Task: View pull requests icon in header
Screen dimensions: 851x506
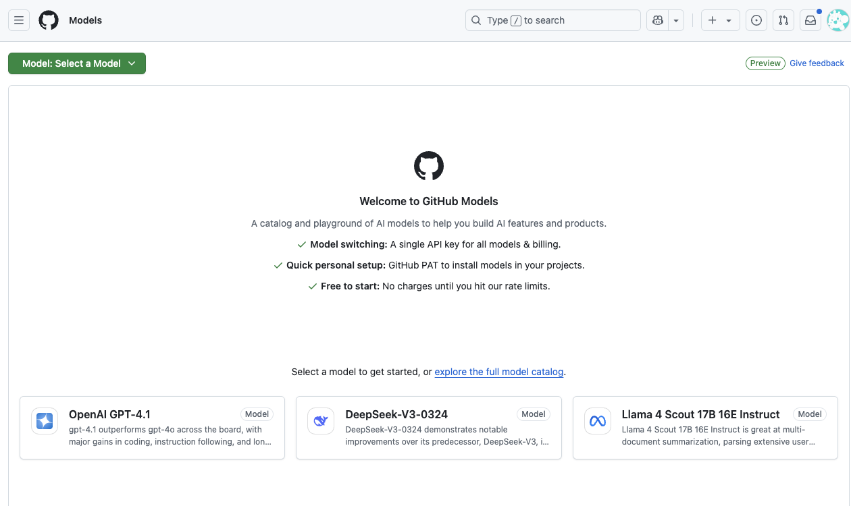Action: pos(783,20)
